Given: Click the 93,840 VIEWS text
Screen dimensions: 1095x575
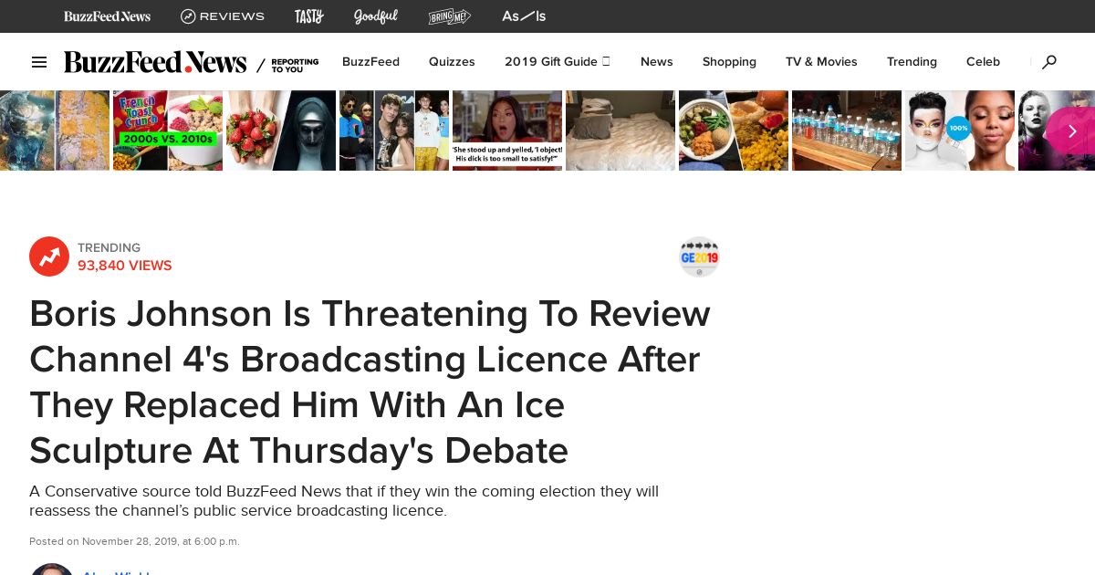Looking at the screenshot, I should coord(124,266).
